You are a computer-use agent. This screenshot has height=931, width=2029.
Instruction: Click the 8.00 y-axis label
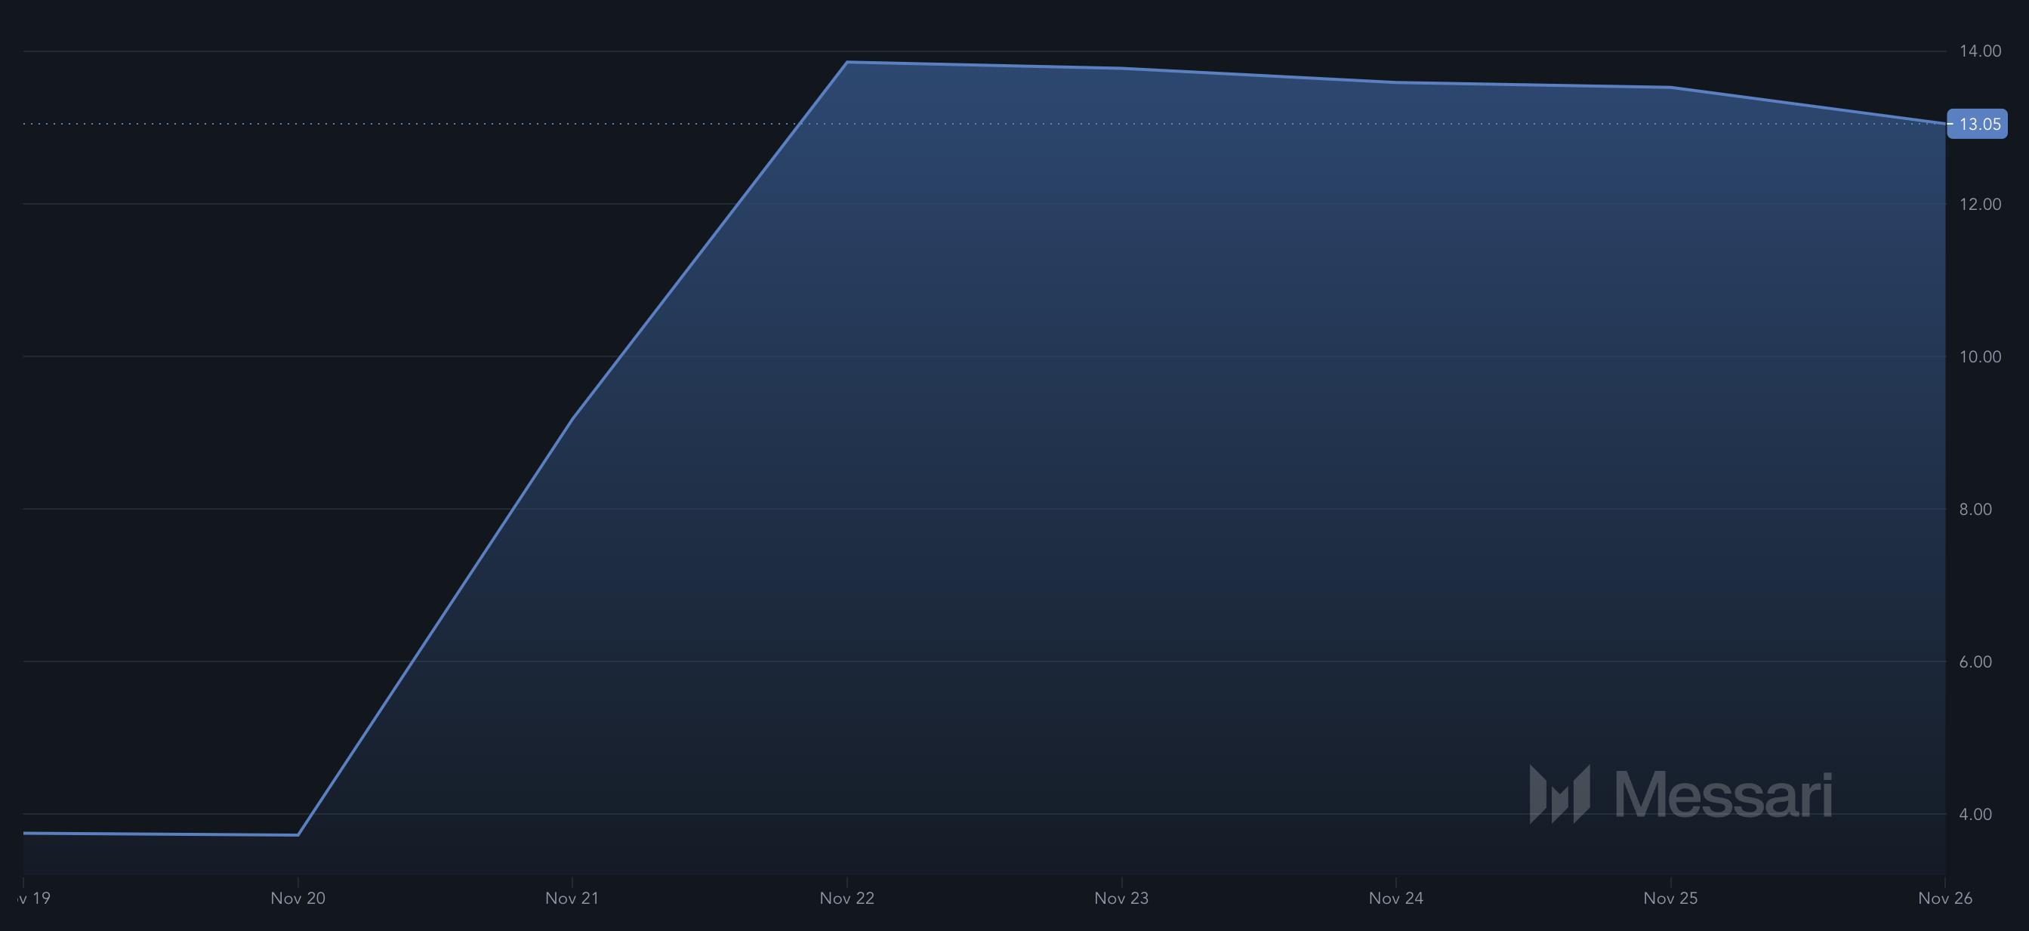(x=1975, y=510)
